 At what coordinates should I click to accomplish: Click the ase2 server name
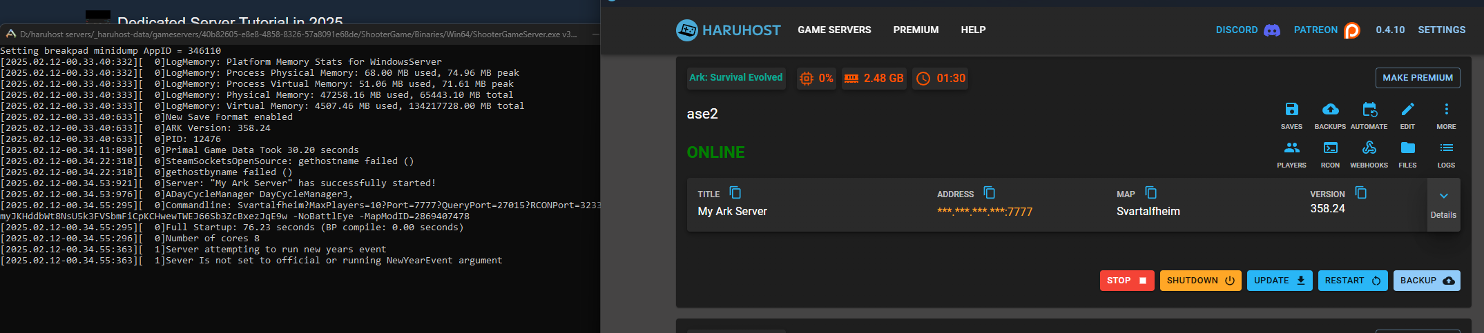point(702,114)
